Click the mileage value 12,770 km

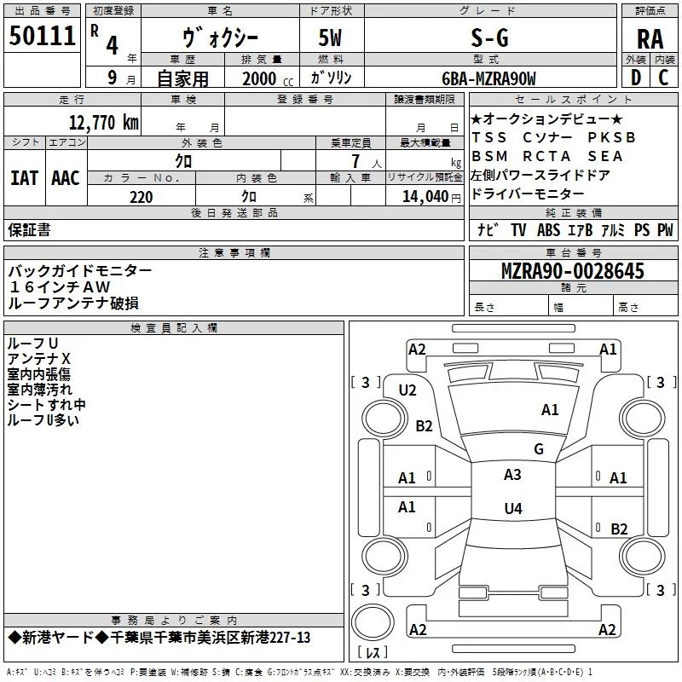pos(103,123)
